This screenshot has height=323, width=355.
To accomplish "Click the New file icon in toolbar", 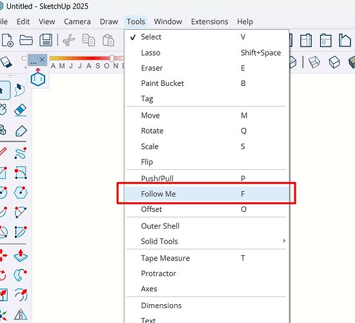I will (x=8, y=40).
